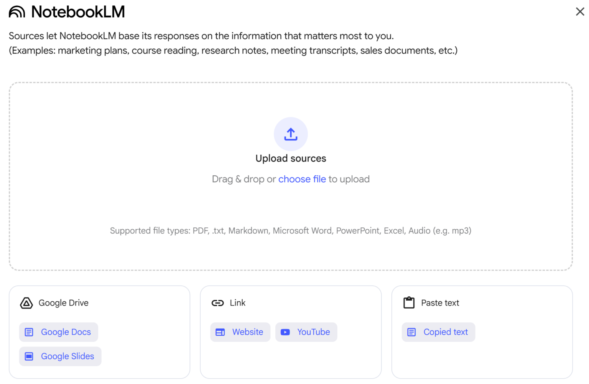Click the Google Docs document icon
589x384 pixels.
point(29,332)
